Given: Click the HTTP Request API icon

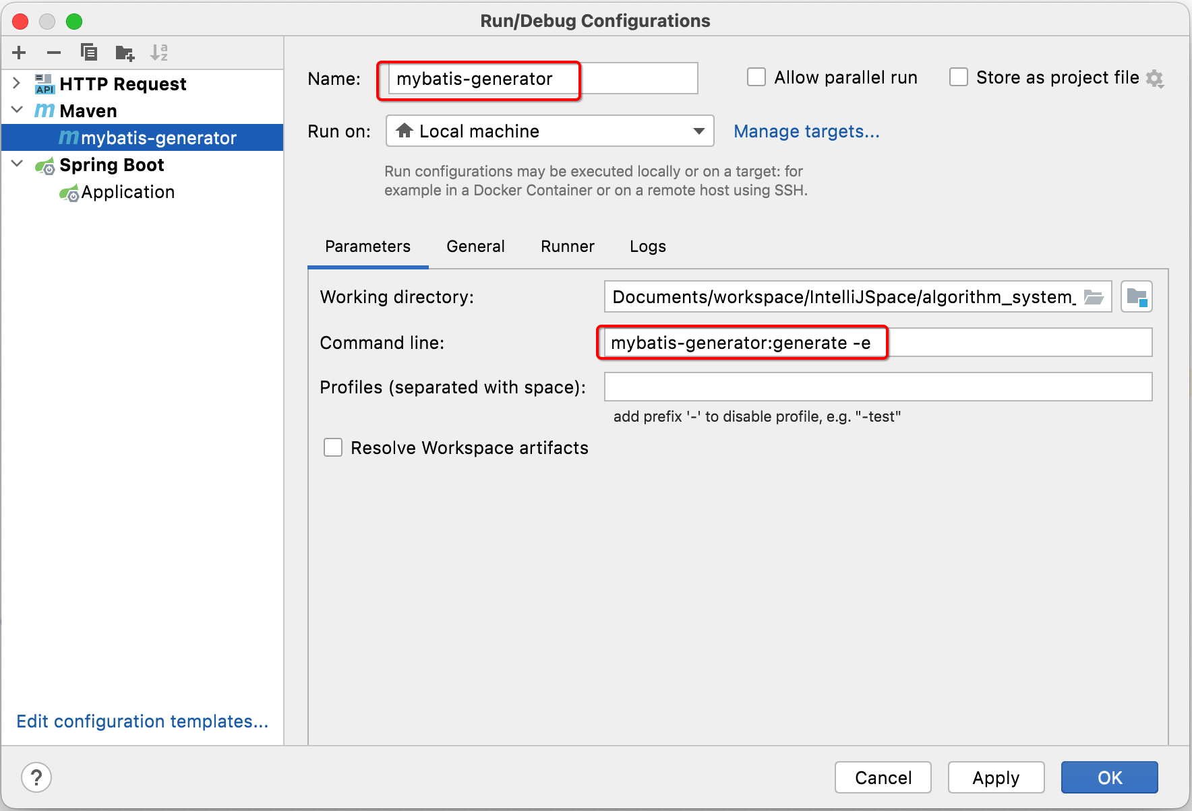Looking at the screenshot, I should pos(44,84).
